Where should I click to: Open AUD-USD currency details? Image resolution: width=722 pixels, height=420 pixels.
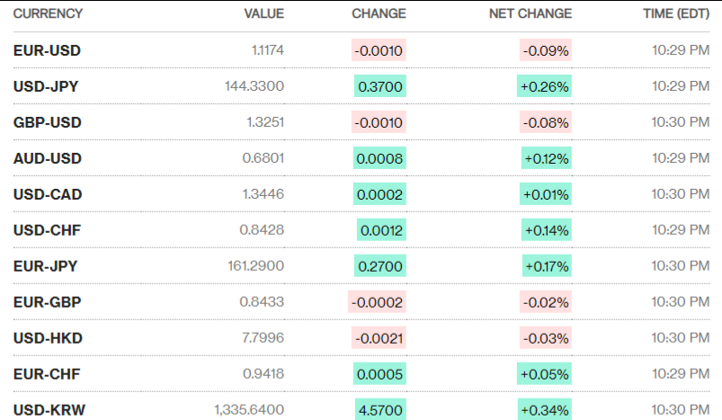click(x=47, y=158)
